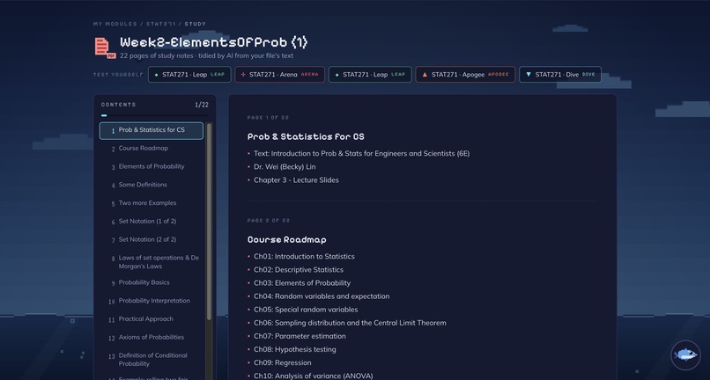The width and height of the screenshot is (710, 380).
Task: Click the 'Course Roadmap' page heading
Action: point(286,240)
